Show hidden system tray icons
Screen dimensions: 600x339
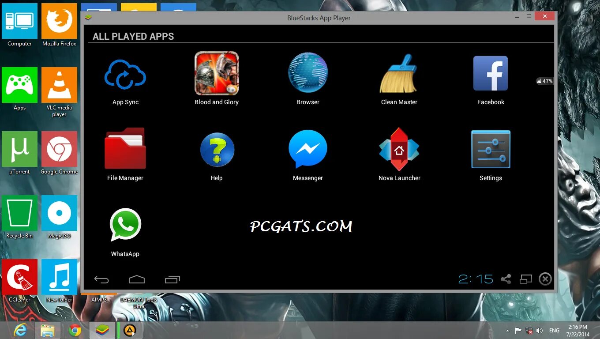coord(507,330)
